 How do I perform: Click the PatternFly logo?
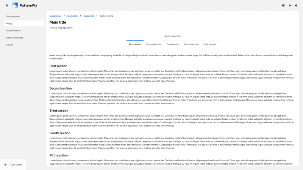[x=24, y=5]
